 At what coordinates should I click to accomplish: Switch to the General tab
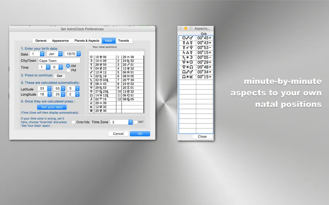click(x=41, y=41)
